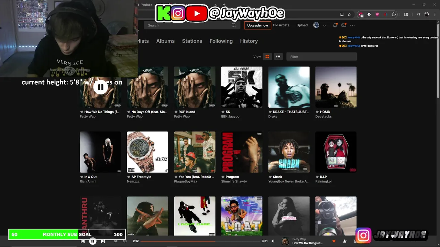Viewport: 440px width, 247px height.
Task: Open the Nemzzz artist link
Action: [x=133, y=181]
